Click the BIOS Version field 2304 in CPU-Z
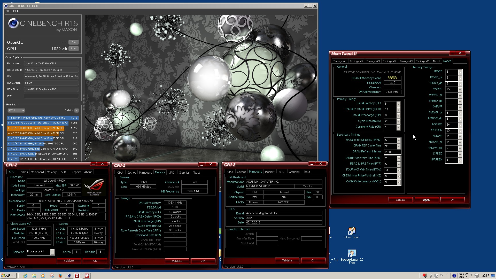 click(284, 218)
